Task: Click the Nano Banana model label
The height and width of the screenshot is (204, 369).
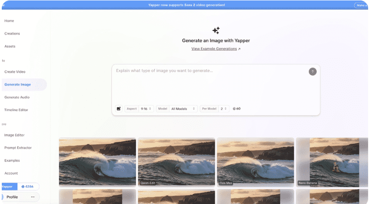Action: [x=307, y=183]
